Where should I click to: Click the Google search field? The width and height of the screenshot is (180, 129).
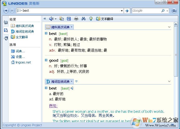pos(146,11)
